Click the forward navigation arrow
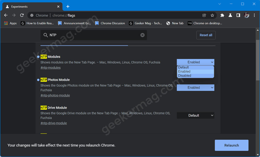This screenshot has height=157, width=260. click(14, 15)
